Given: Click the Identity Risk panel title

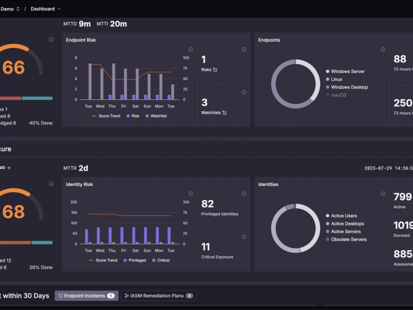Looking at the screenshot, I should (80, 184).
